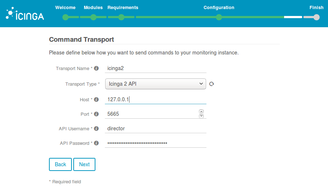
Task: Go to the Requirements wizard step
Action: pyautogui.click(x=121, y=17)
